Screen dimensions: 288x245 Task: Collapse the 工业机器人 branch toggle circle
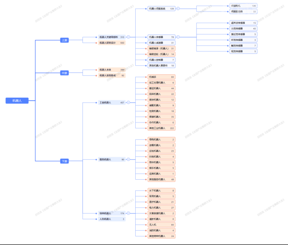point(128,102)
